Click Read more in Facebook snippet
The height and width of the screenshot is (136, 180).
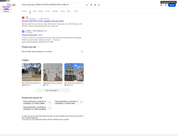(57, 40)
